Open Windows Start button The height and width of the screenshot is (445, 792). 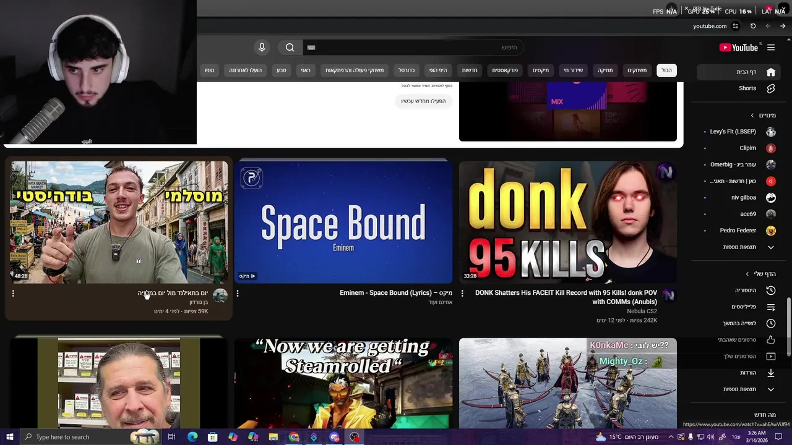(x=9, y=437)
